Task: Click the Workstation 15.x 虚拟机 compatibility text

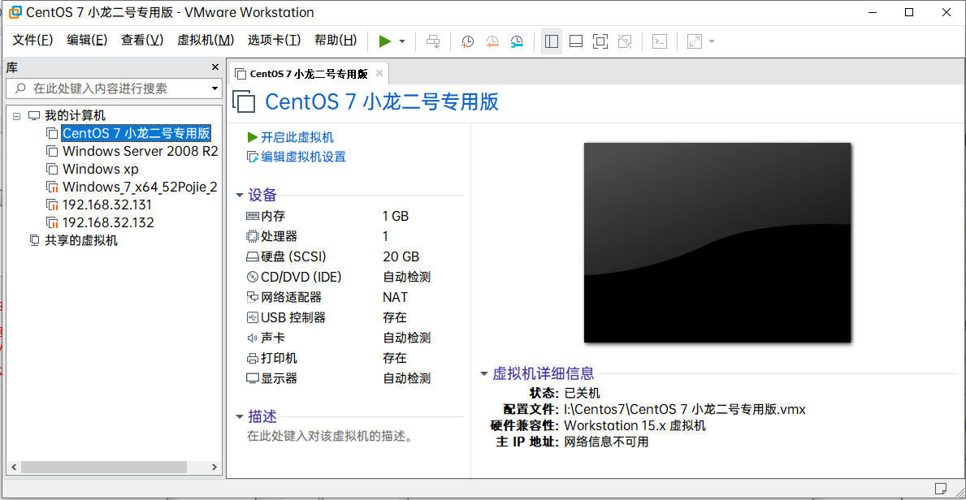Action: 635,425
